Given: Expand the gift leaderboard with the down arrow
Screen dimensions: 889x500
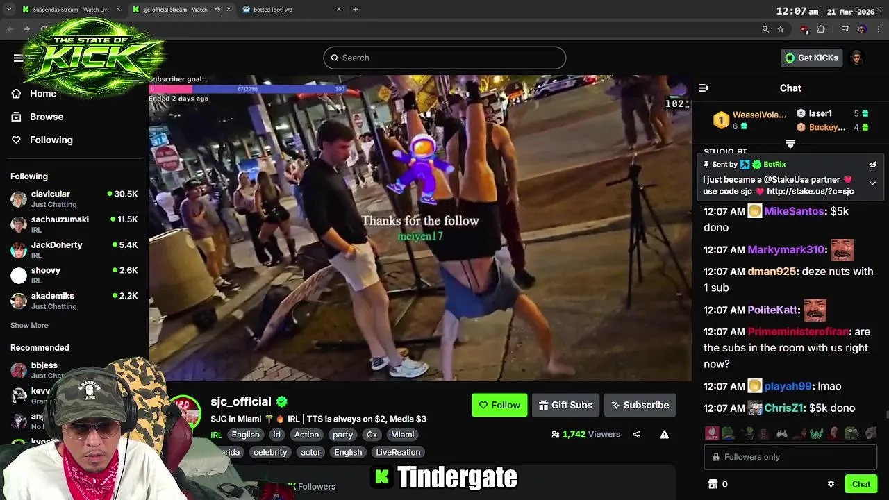Looking at the screenshot, I should pos(790,144).
